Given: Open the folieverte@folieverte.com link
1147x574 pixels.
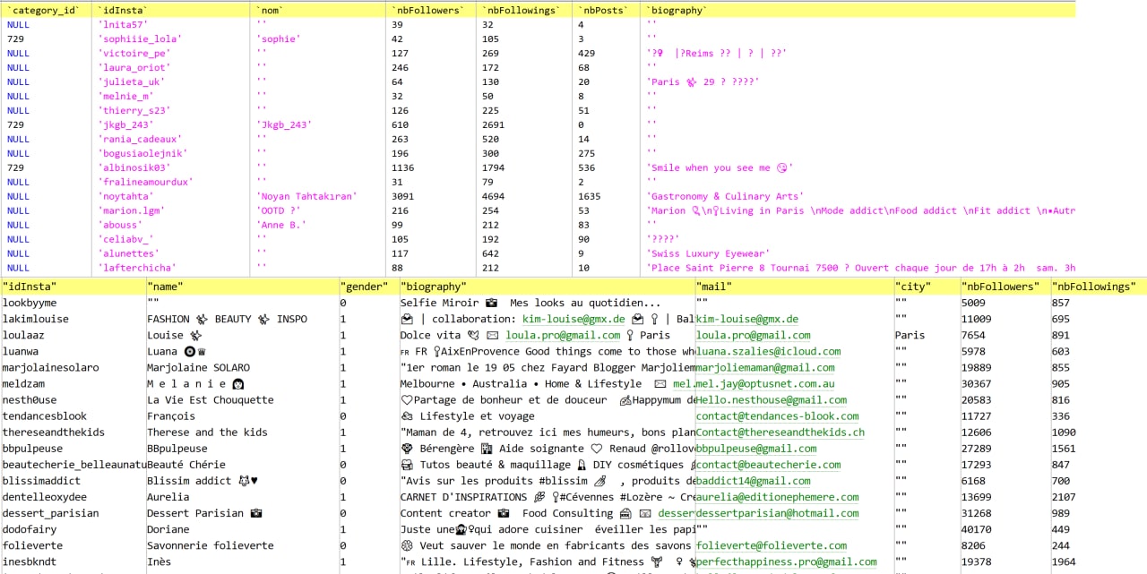Looking at the screenshot, I should click(x=772, y=544).
